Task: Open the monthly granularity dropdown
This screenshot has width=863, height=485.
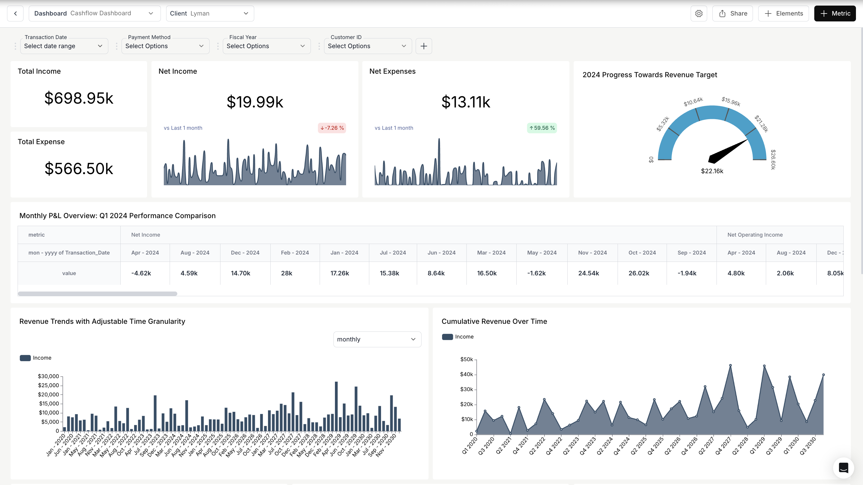Action: (377, 339)
